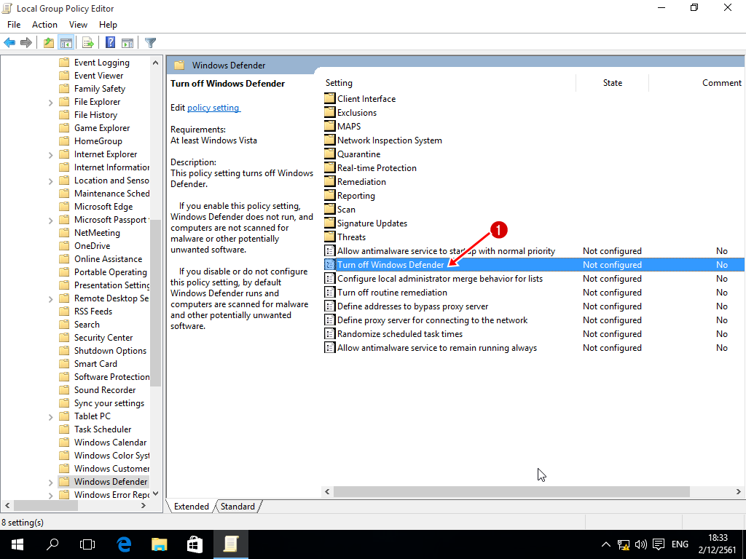
Task: Click the Export List toolbar icon
Action: [88, 43]
